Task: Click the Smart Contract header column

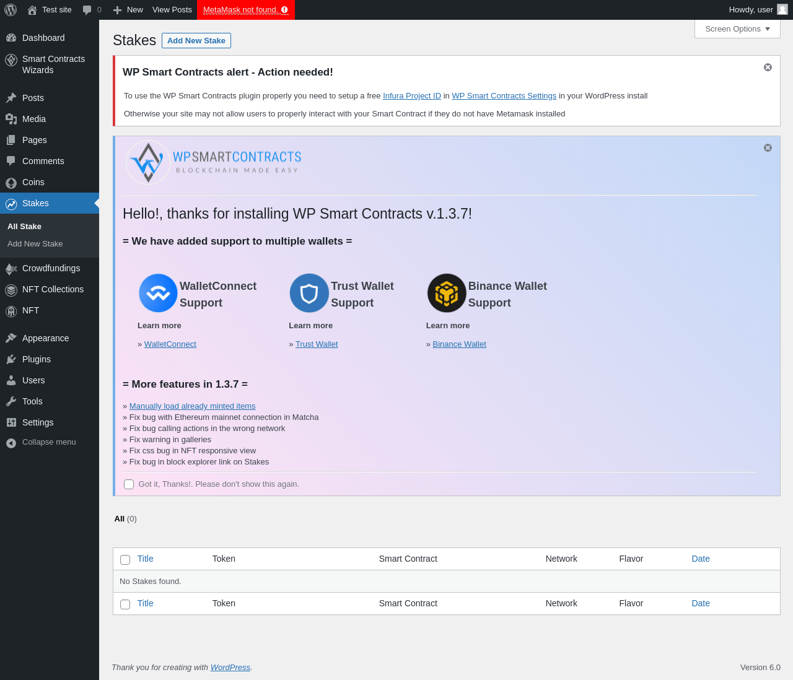Action: (408, 559)
